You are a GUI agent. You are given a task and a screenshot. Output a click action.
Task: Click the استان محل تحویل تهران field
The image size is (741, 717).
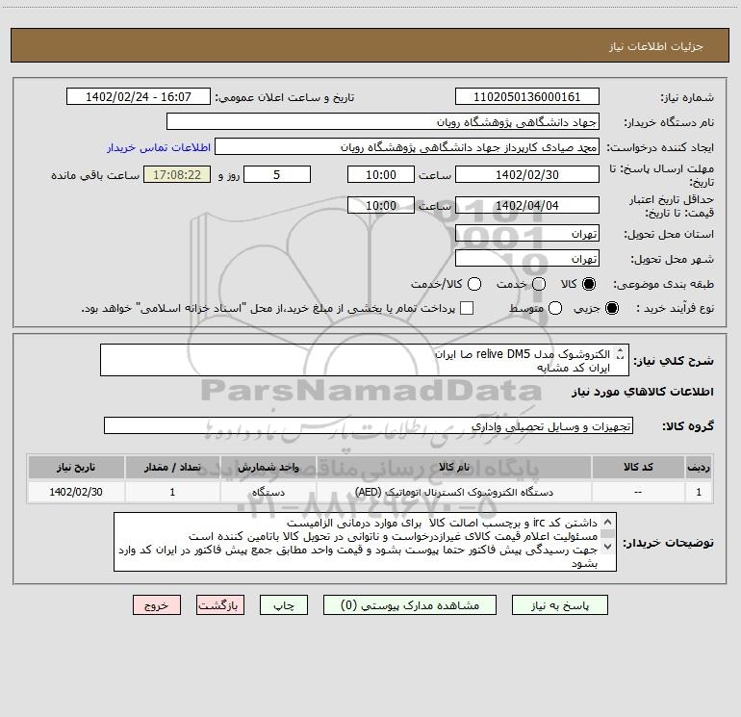527,234
